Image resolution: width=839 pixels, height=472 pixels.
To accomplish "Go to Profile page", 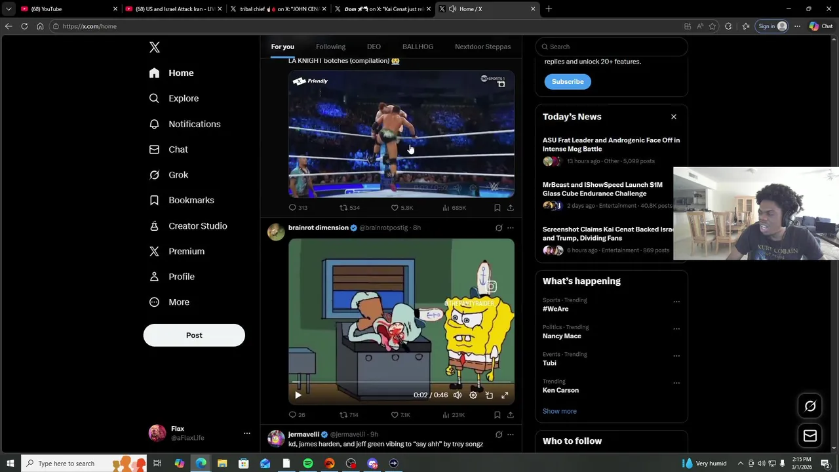I will click(x=172, y=277).
